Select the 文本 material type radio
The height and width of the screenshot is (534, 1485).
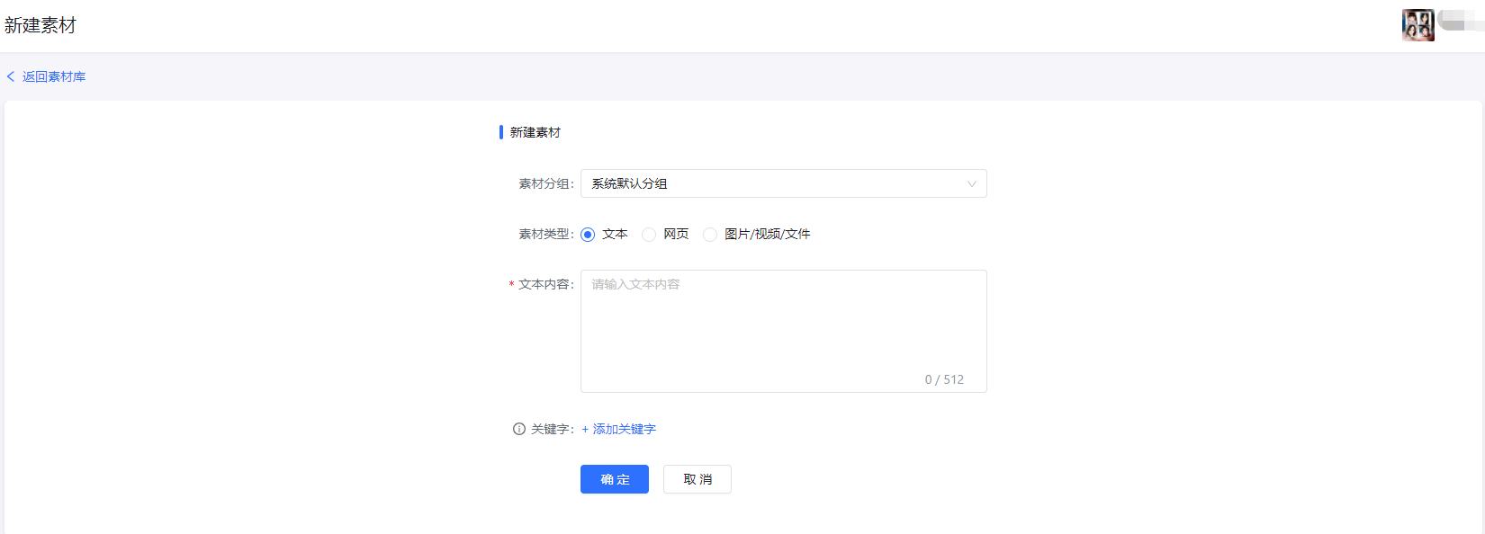(588, 235)
